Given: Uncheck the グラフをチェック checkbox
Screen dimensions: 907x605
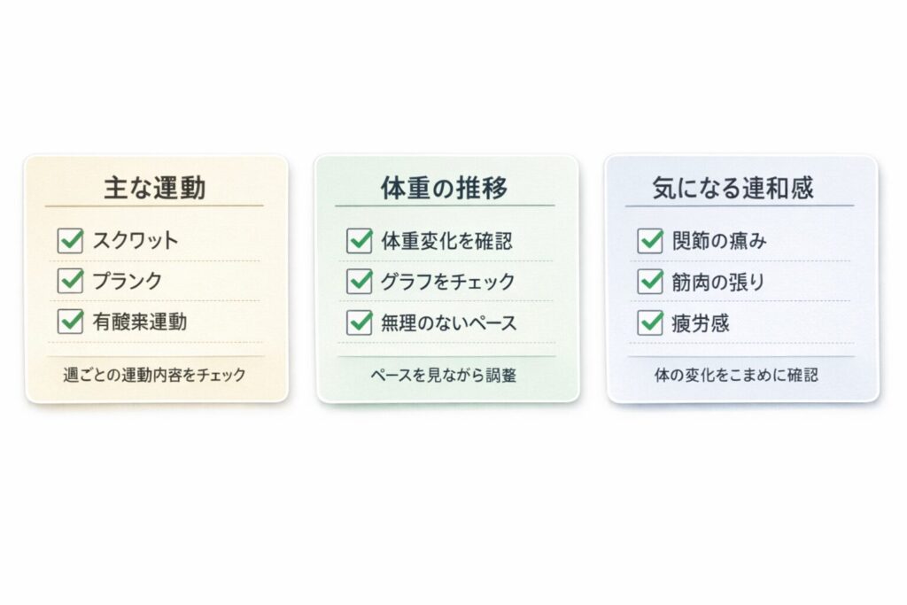Looking at the screenshot, I should pyautogui.click(x=360, y=282).
